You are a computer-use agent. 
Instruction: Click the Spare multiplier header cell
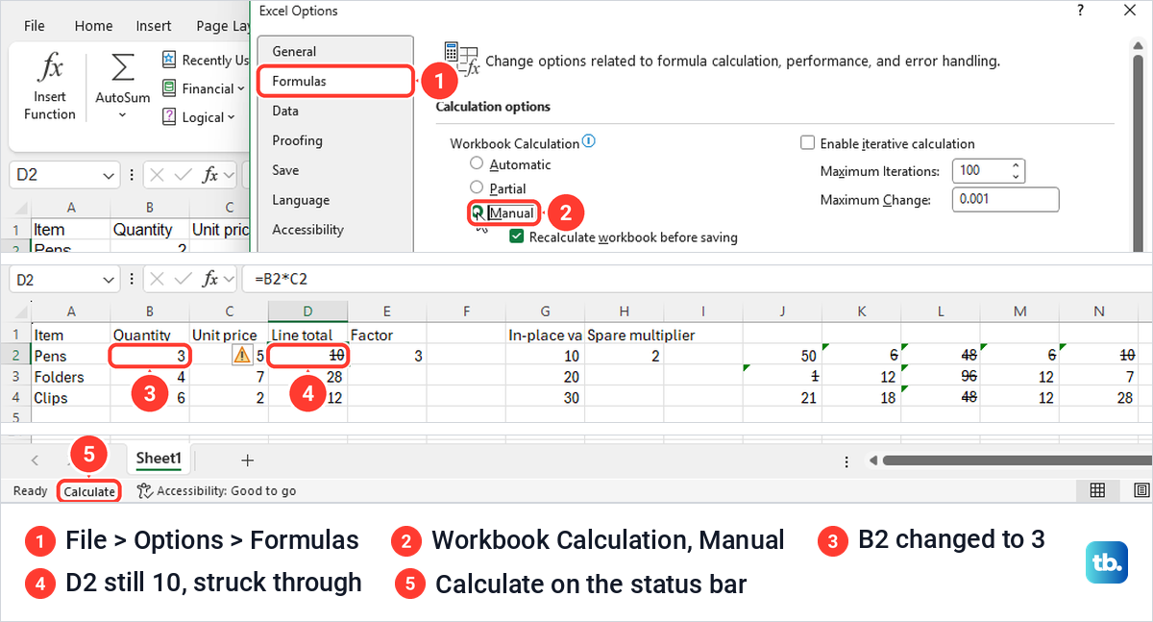pyautogui.click(x=641, y=335)
